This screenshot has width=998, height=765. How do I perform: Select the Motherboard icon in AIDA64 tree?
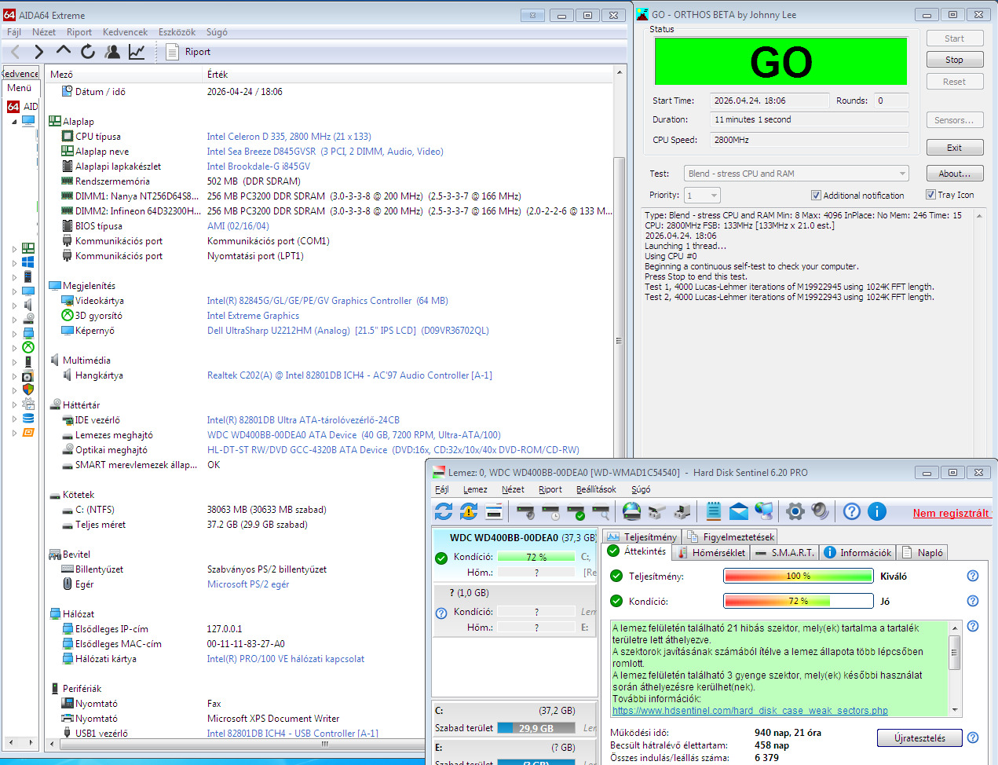click(28, 248)
